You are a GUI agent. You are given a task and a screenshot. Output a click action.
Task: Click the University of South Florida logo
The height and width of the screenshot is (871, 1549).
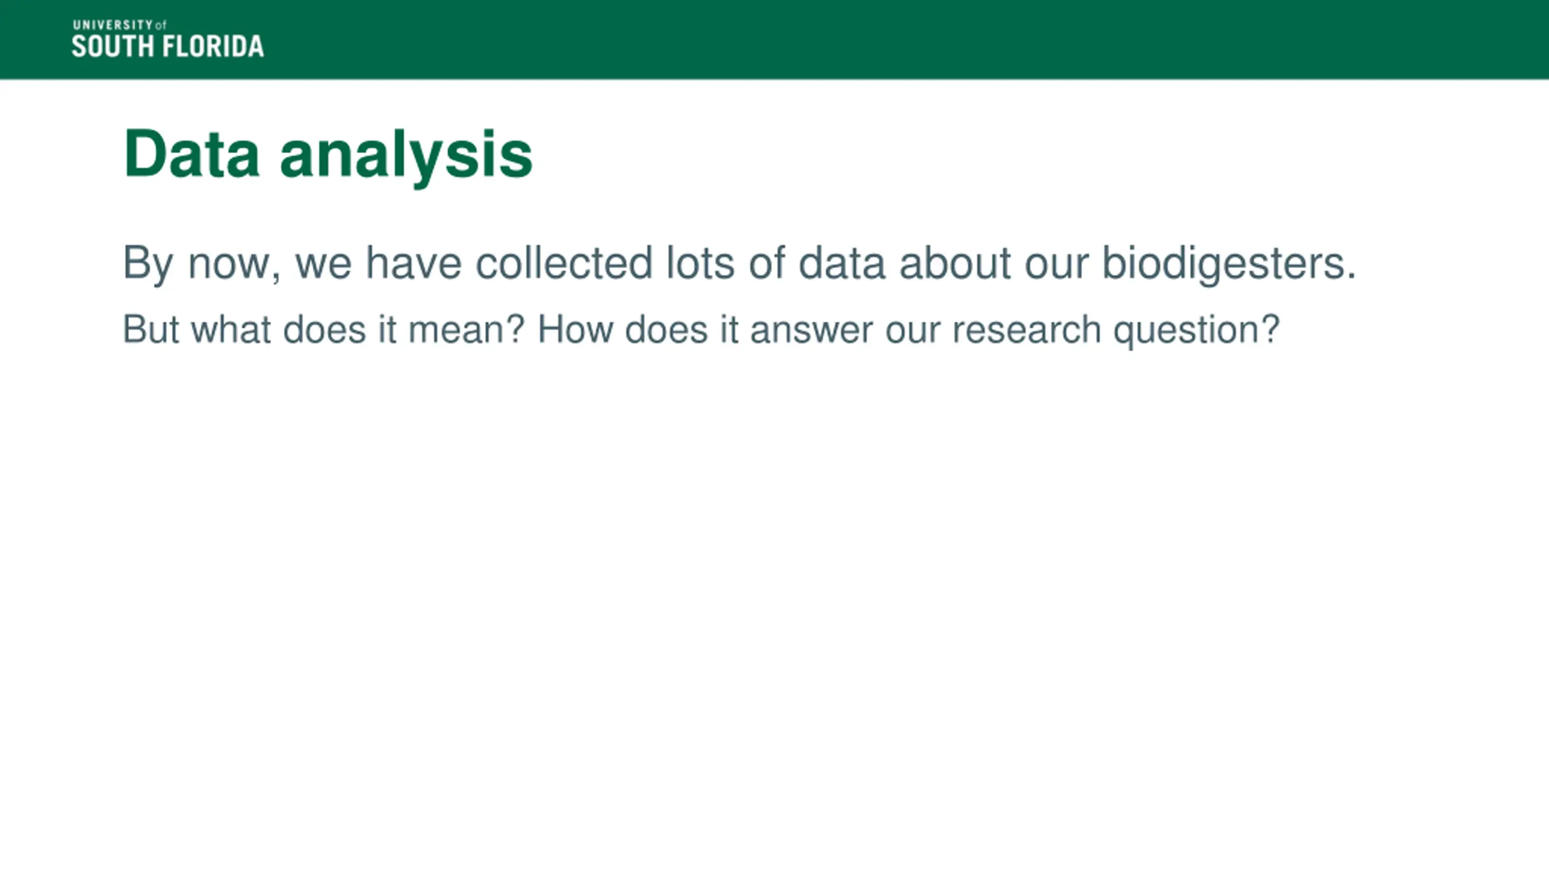pyautogui.click(x=168, y=40)
